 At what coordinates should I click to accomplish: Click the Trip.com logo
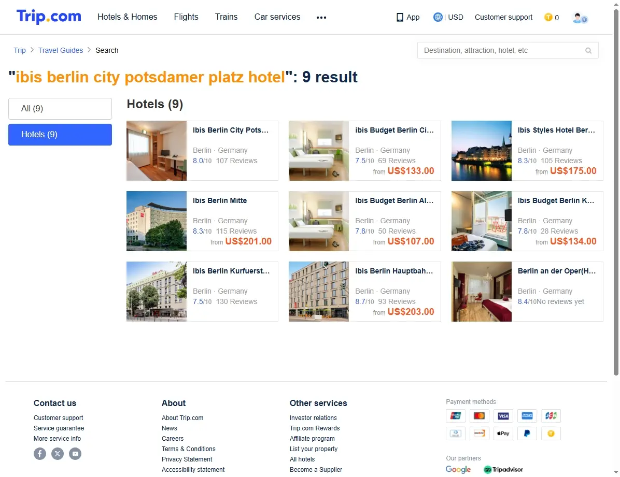pos(49,17)
